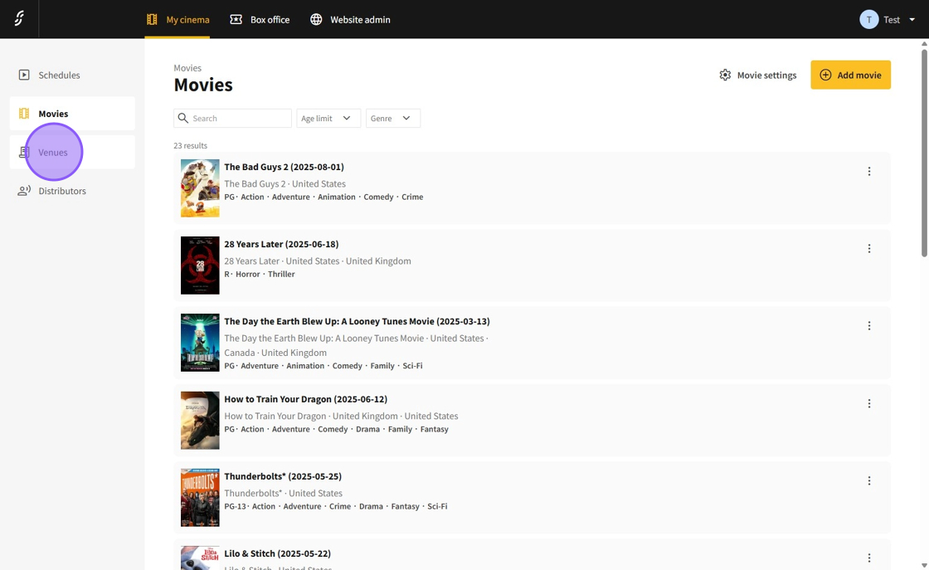Image resolution: width=929 pixels, height=570 pixels.
Task: Click the 28 Years Later poster thumbnail
Action: tap(200, 266)
